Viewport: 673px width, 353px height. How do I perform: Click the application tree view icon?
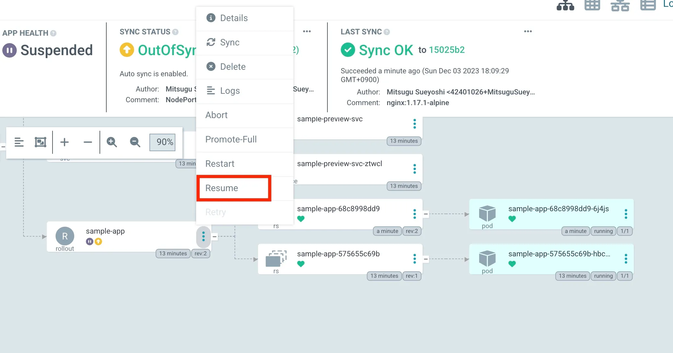(565, 5)
